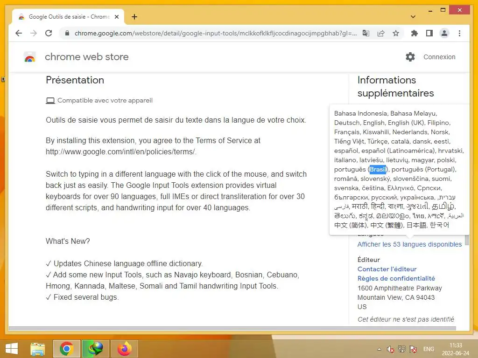This screenshot has width=478, height=358.
Task: Open a new tab with plus button
Action: pyautogui.click(x=134, y=17)
